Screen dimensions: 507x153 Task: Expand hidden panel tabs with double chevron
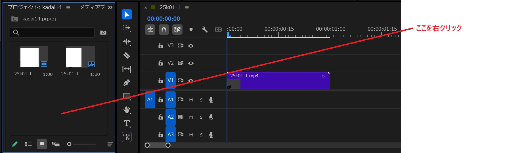tap(110, 7)
